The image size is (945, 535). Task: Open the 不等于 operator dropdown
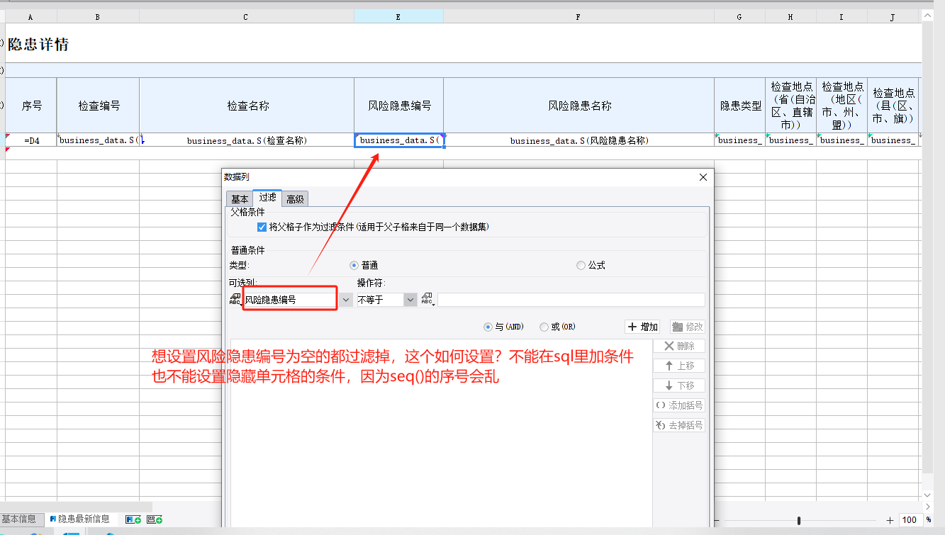point(410,300)
